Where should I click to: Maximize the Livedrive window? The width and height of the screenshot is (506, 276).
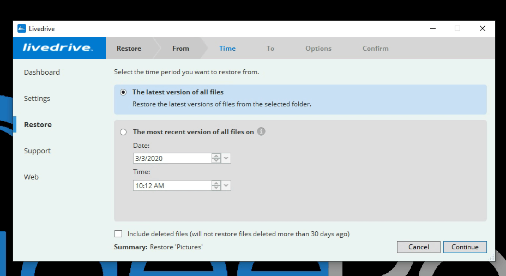coord(457,29)
